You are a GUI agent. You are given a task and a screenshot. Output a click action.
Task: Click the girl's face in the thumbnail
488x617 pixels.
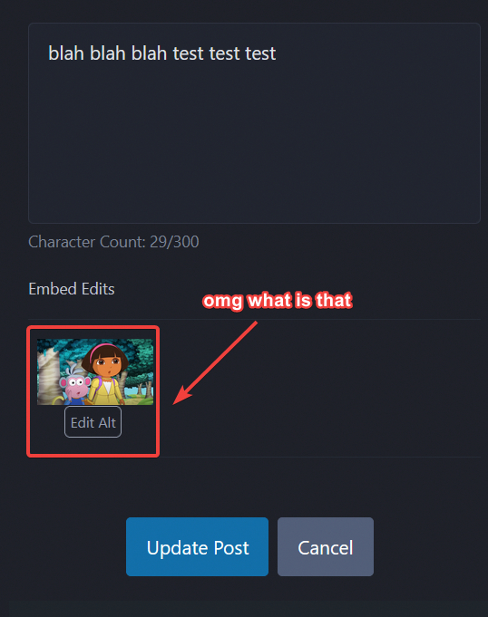pyautogui.click(x=106, y=365)
